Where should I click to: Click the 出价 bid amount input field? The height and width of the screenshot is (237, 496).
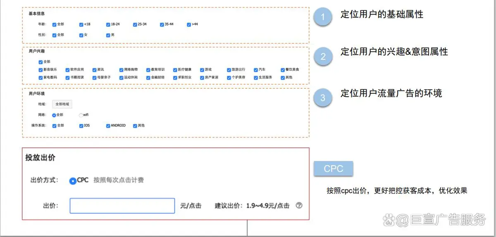[x=122, y=206]
